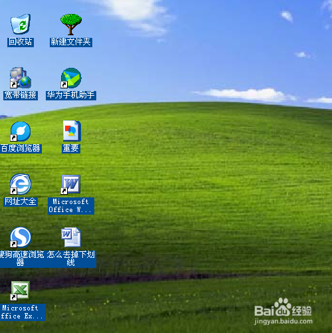Launch the Microsoft Office Excel shortcut icon

[x=20, y=290]
